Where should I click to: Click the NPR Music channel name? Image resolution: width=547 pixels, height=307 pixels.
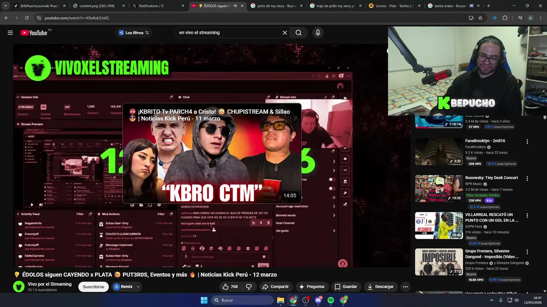[473, 184]
